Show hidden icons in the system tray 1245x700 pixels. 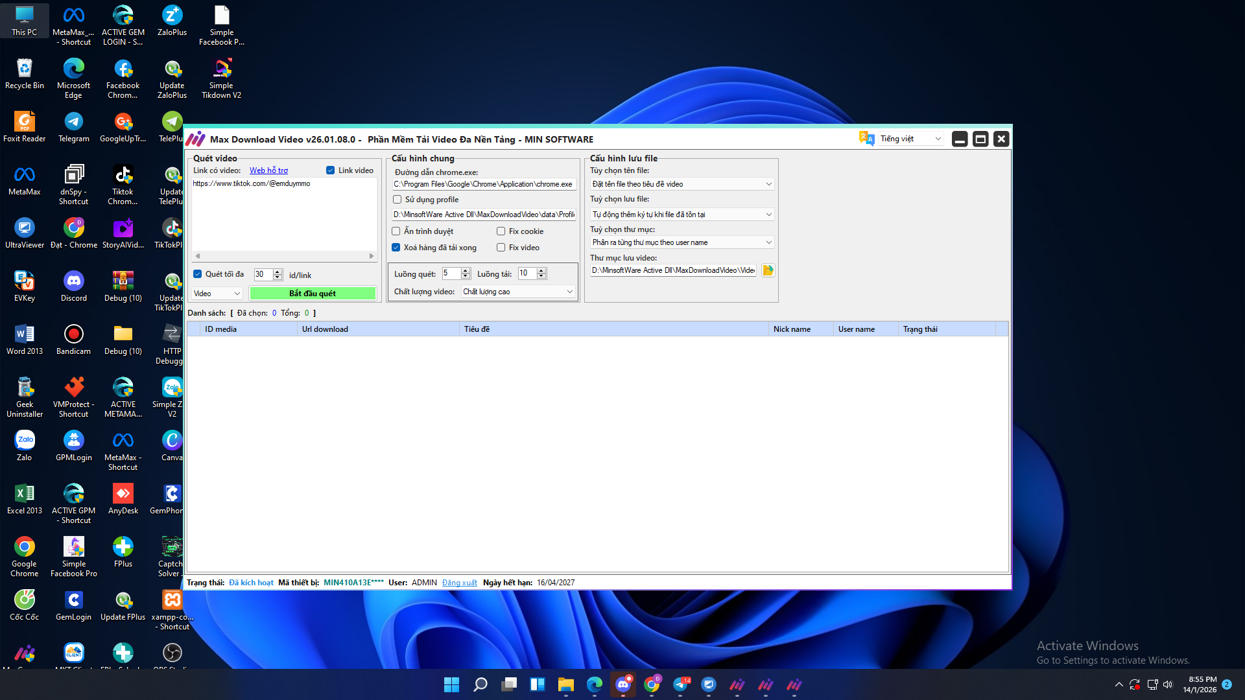point(1119,684)
